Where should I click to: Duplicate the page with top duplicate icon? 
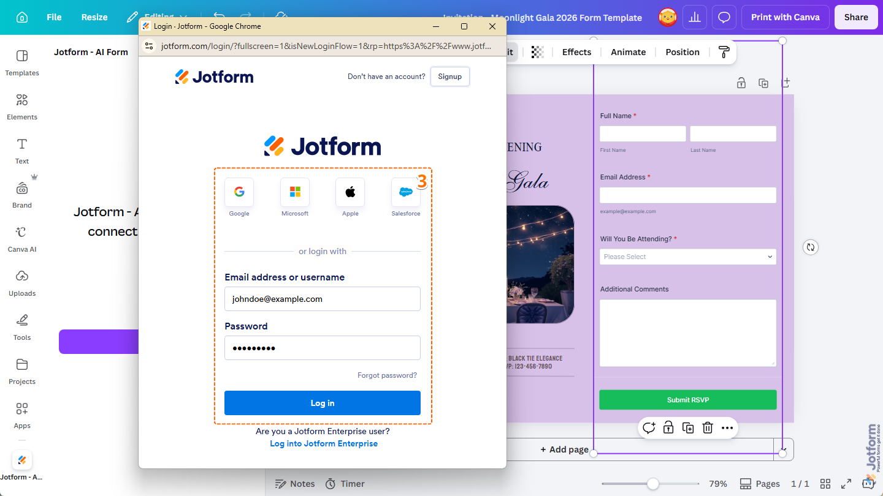pyautogui.click(x=763, y=83)
